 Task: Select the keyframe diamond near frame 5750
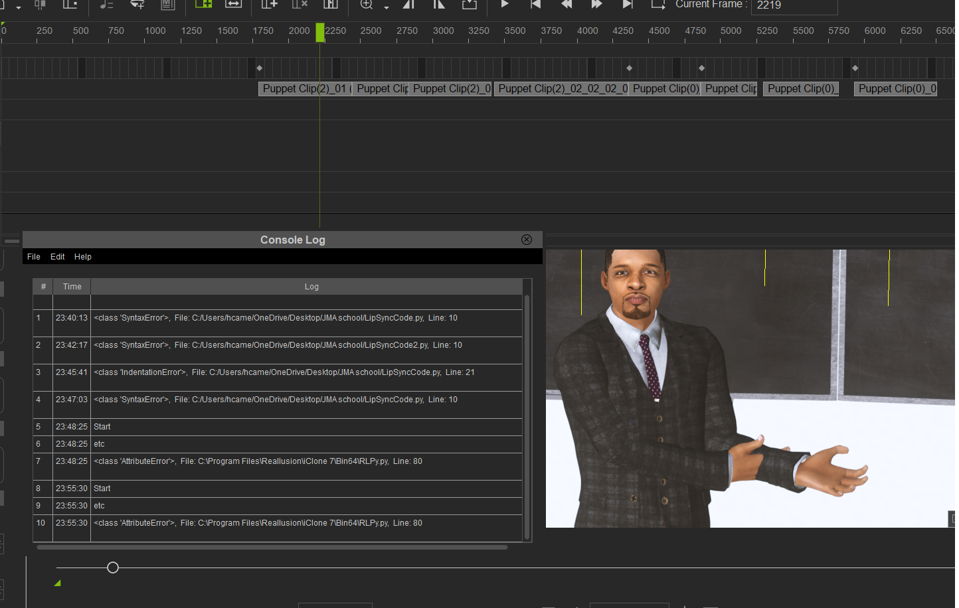855,68
